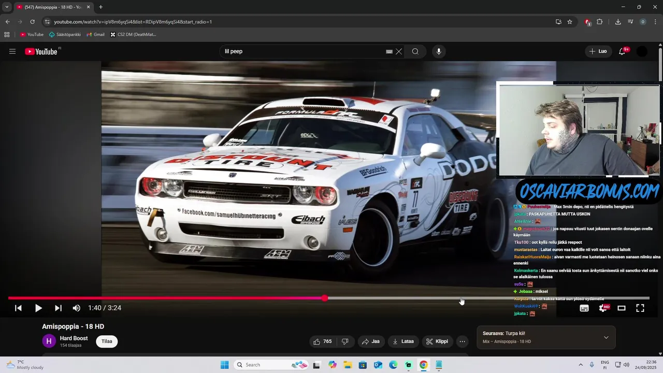Bookmark this page with the star
This screenshot has width=663, height=373.
coord(570,22)
